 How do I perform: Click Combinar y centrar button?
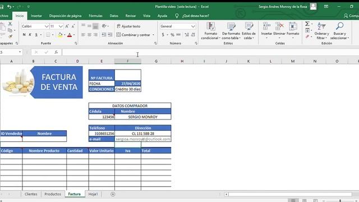(134, 35)
